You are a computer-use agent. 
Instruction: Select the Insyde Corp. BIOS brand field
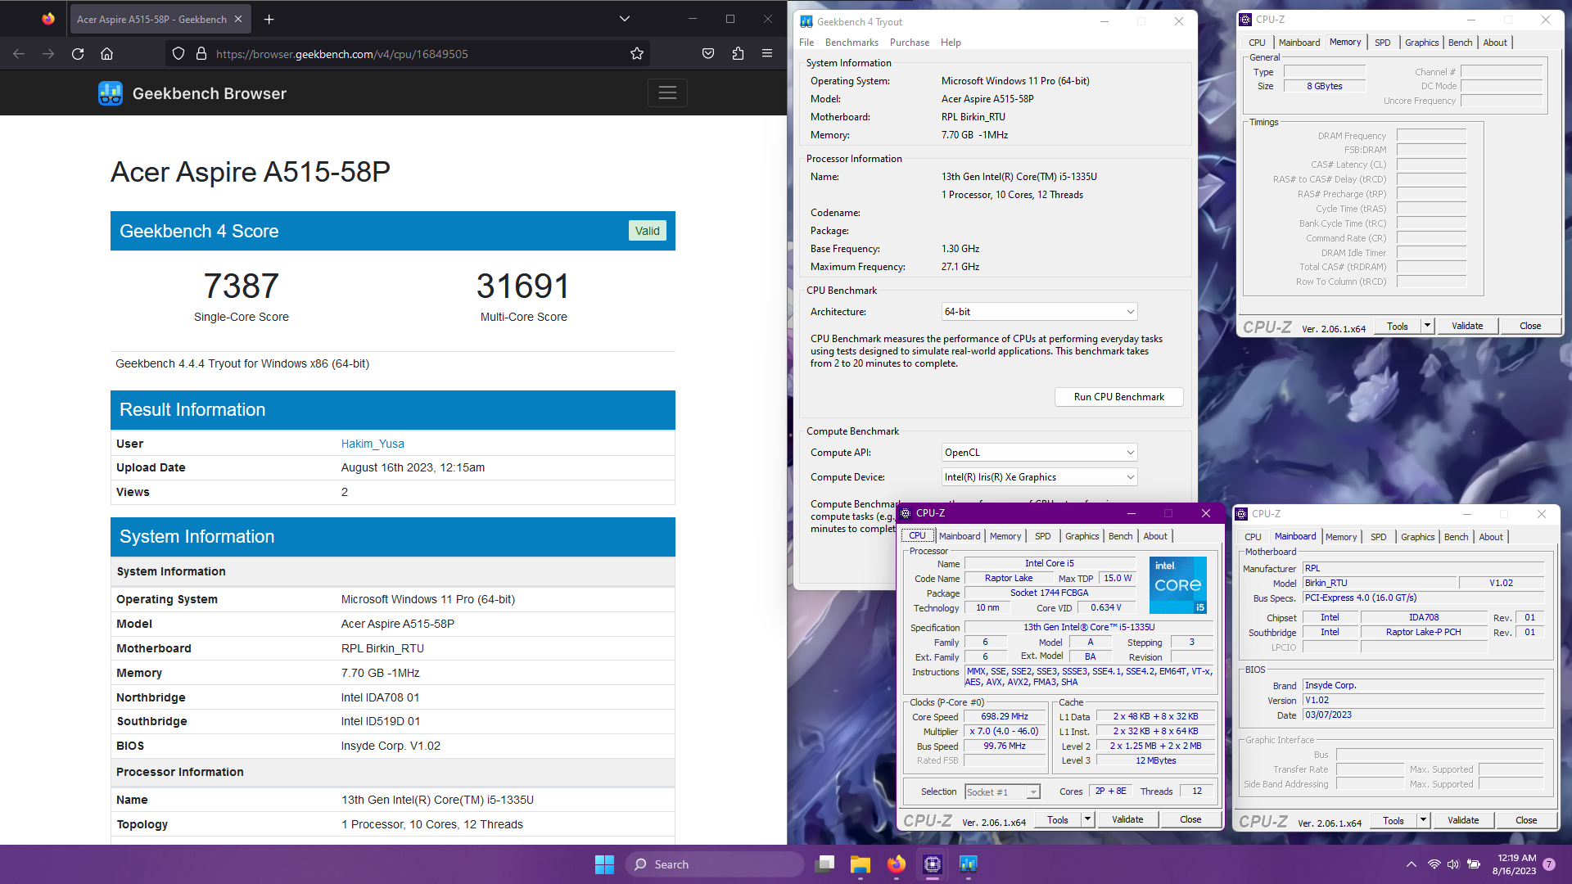pyautogui.click(x=1424, y=685)
